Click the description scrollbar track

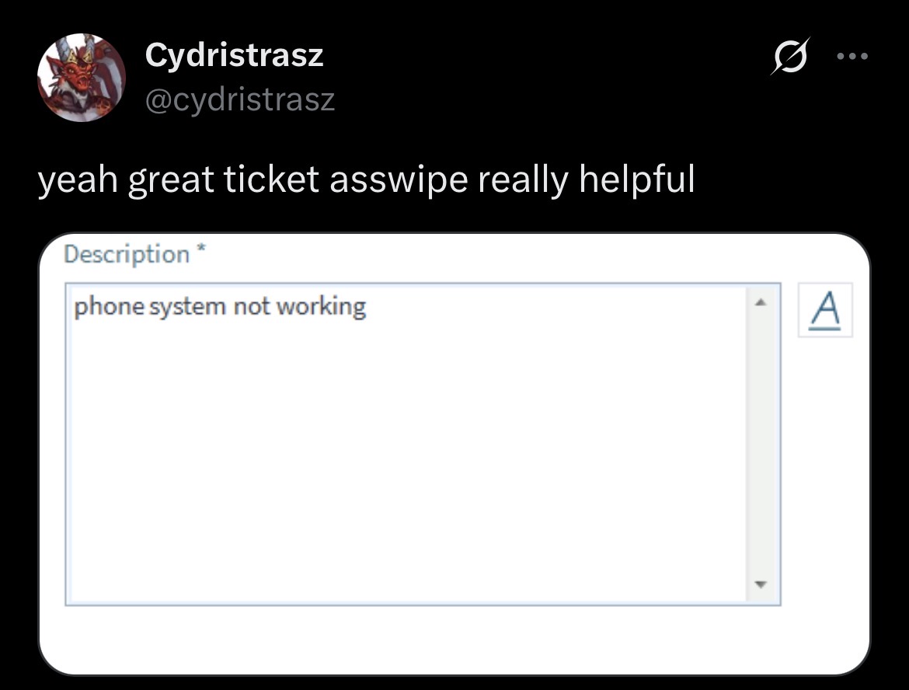coord(761,444)
